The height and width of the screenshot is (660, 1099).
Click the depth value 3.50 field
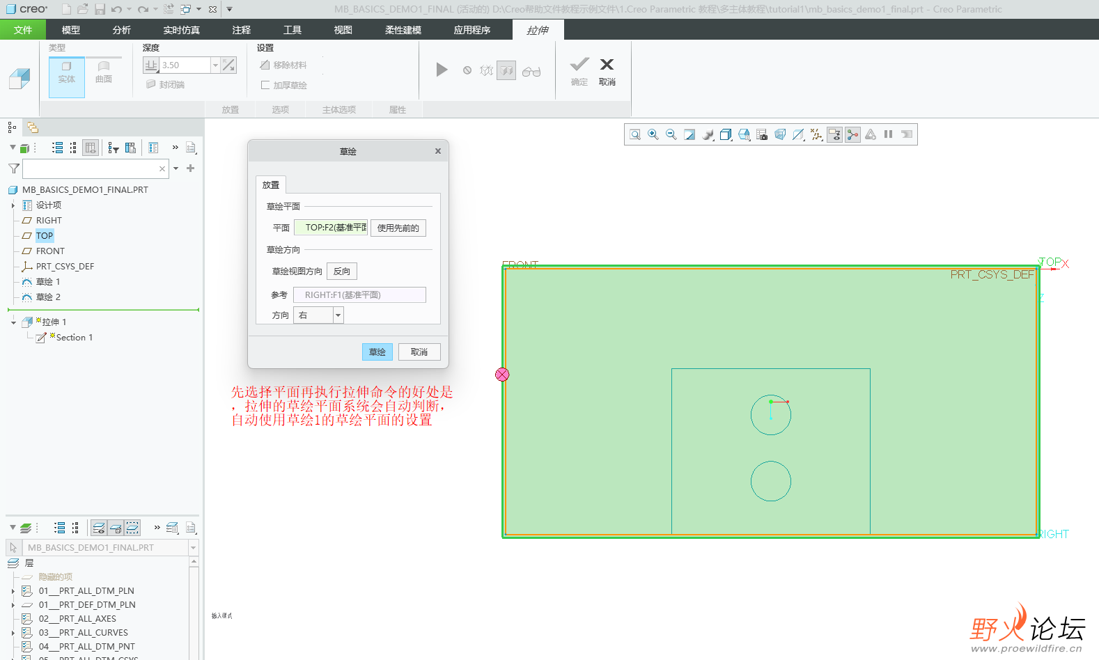point(185,65)
